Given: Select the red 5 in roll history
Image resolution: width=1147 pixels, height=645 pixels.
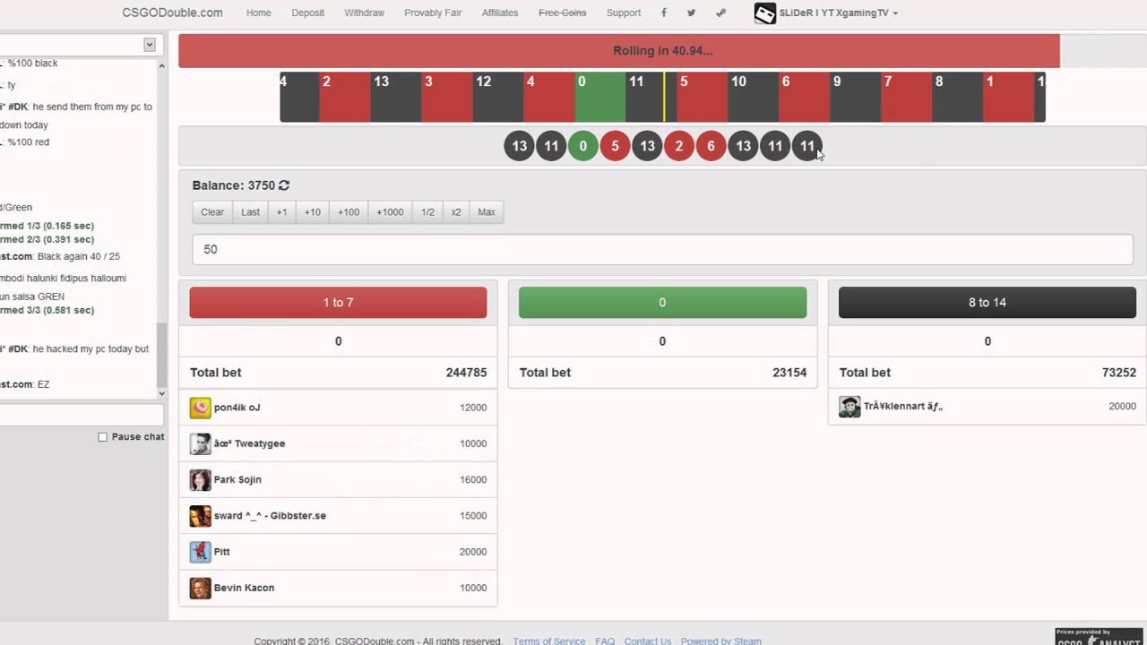Looking at the screenshot, I should tap(615, 146).
